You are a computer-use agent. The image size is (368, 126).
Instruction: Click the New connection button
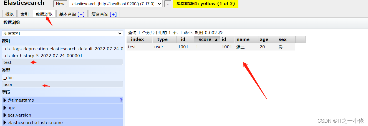tap(60, 4)
